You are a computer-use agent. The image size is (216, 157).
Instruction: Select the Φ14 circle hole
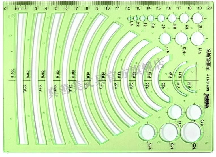click(176, 112)
